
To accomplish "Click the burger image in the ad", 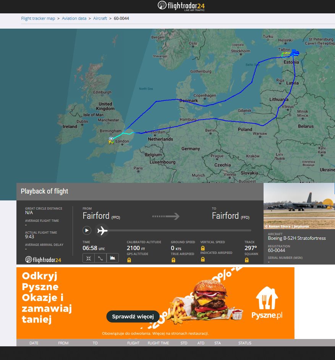I will 210,299.
